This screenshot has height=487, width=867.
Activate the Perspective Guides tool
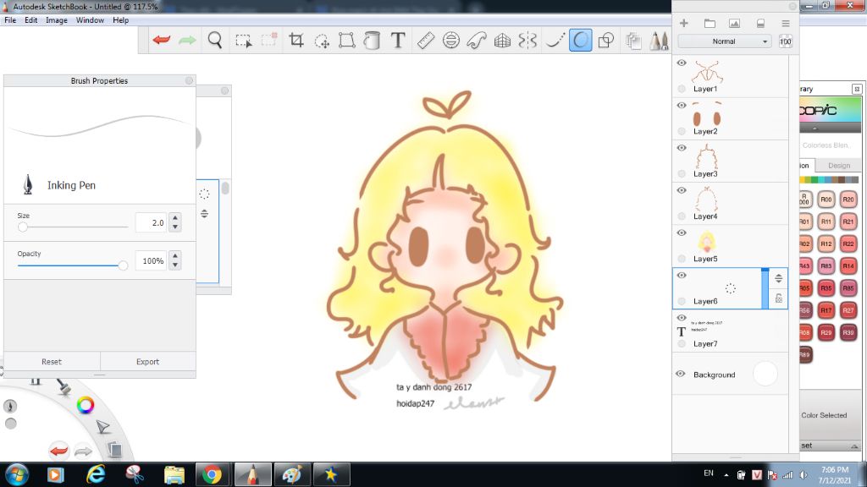(502, 40)
